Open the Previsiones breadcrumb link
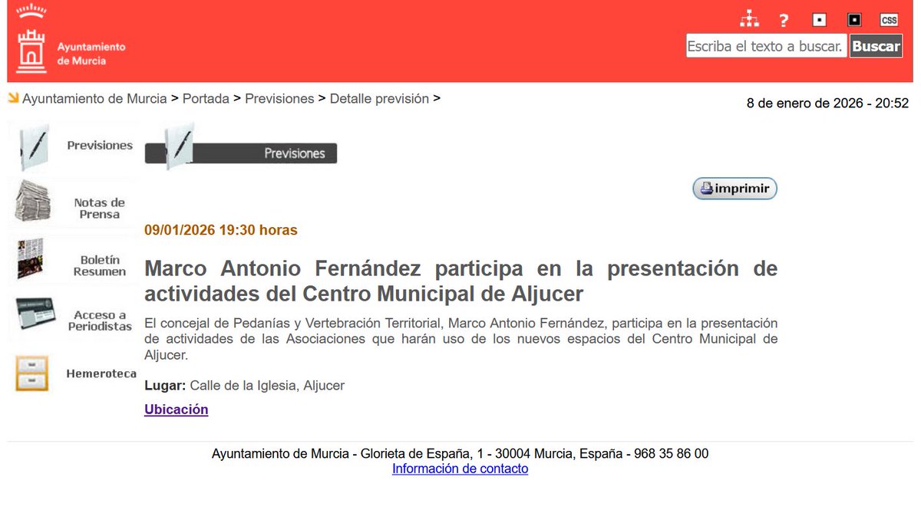921x523 pixels. point(279,98)
